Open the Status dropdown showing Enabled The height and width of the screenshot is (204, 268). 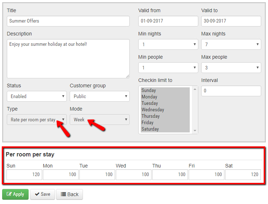pyautogui.click(x=36, y=96)
